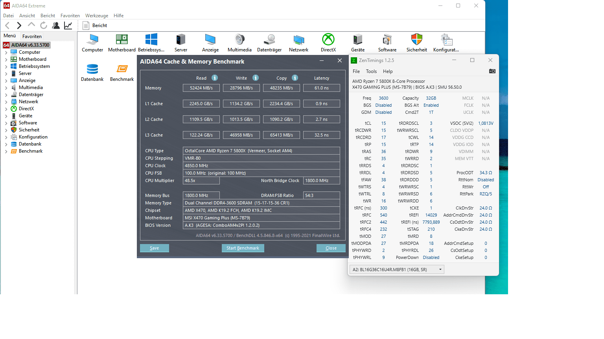Click the CPU Clock 4850.0 MHz field
Image resolution: width=604 pixels, height=339 pixels.
click(261, 166)
